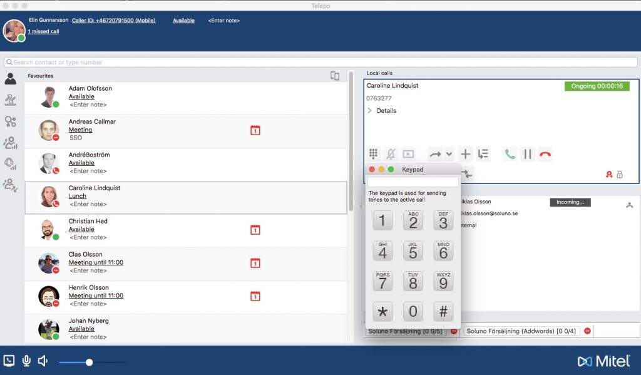The width and height of the screenshot is (641, 375).
Task: Select the Soluno Försäljning (Addwords) queue
Action: [521, 331]
